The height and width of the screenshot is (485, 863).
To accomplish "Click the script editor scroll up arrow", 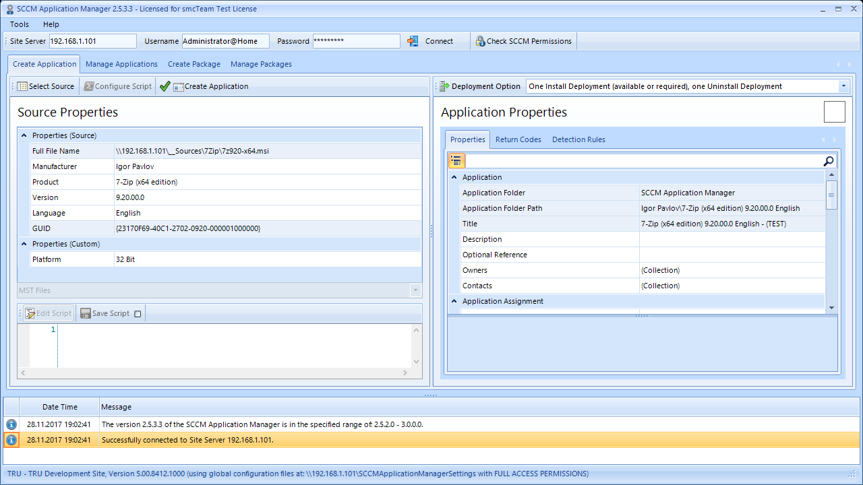I will click(416, 329).
